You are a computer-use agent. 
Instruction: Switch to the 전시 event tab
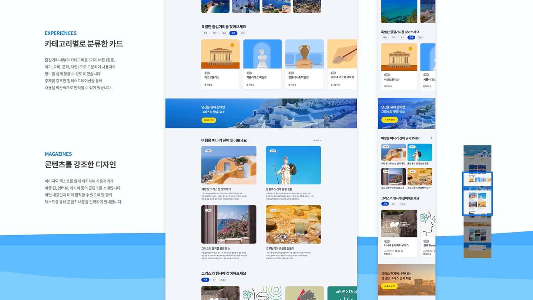(214, 279)
